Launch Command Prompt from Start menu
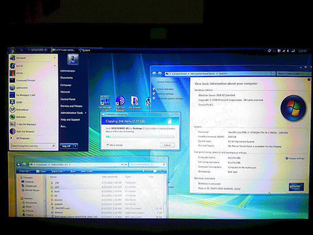 tap(33, 80)
